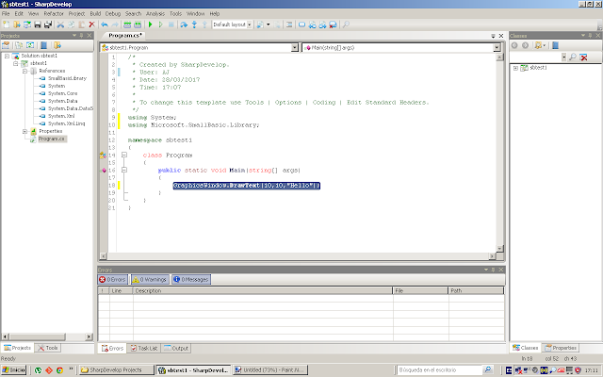This screenshot has height=377, width=603.
Task: Expand sbtest1 node in Classes panel
Action: click(x=515, y=68)
